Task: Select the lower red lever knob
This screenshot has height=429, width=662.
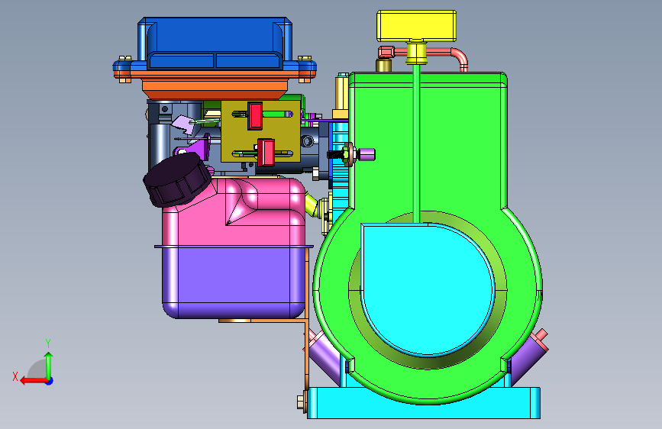Action: [266, 152]
